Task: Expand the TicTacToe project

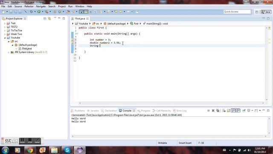Action: [x=5, y=30]
